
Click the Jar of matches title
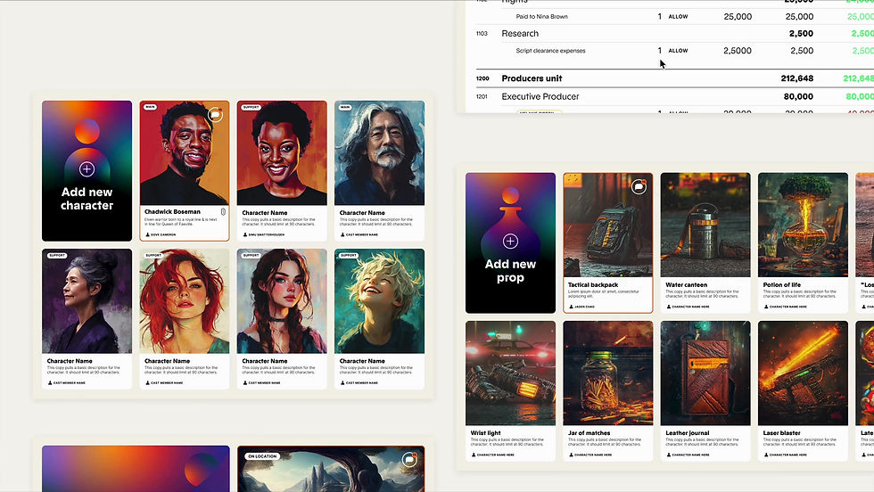click(590, 433)
